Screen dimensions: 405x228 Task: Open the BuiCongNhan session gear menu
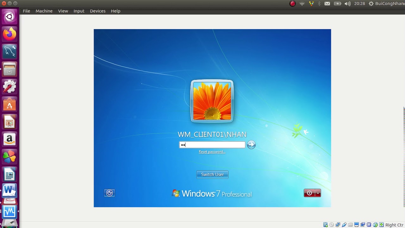(x=387, y=3)
